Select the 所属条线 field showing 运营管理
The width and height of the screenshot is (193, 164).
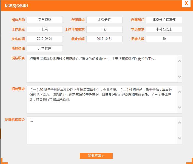(45, 49)
